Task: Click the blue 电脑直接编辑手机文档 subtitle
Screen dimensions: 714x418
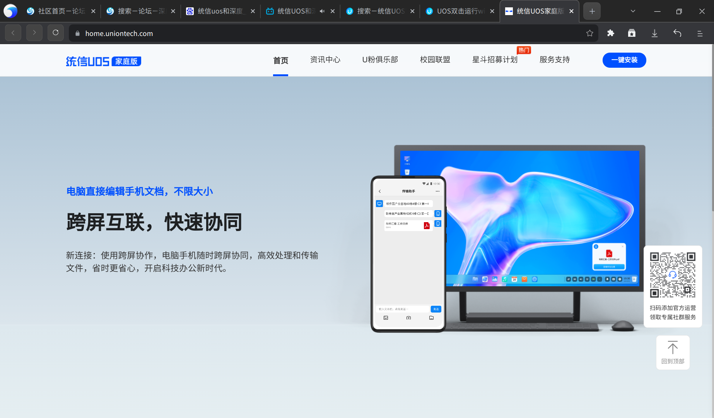Action: (140, 191)
